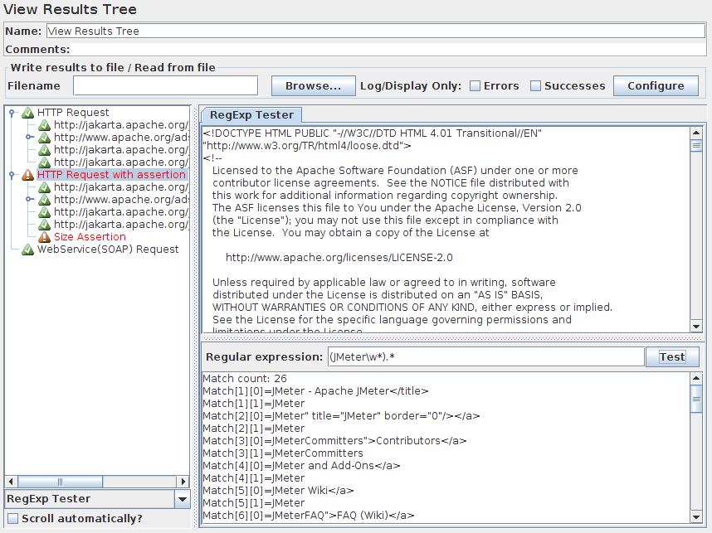Image resolution: width=712 pixels, height=533 pixels.
Task: Enable the Successes only checkbox
Action: [x=535, y=86]
